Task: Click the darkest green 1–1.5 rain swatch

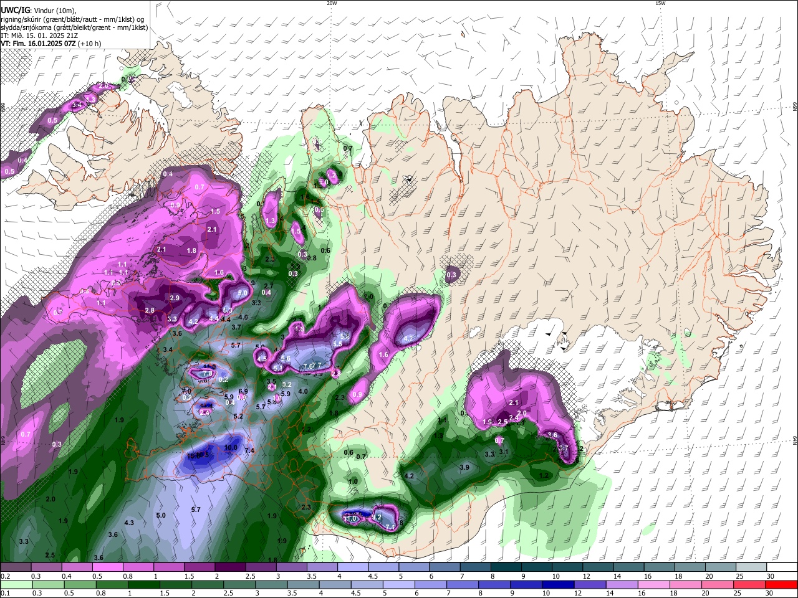Action: pyautogui.click(x=144, y=585)
